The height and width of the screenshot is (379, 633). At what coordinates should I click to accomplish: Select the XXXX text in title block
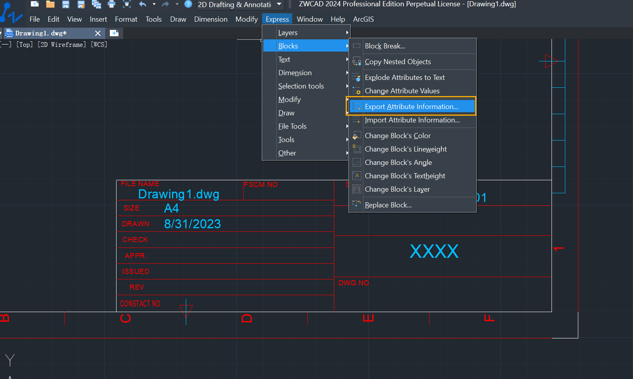[434, 251]
